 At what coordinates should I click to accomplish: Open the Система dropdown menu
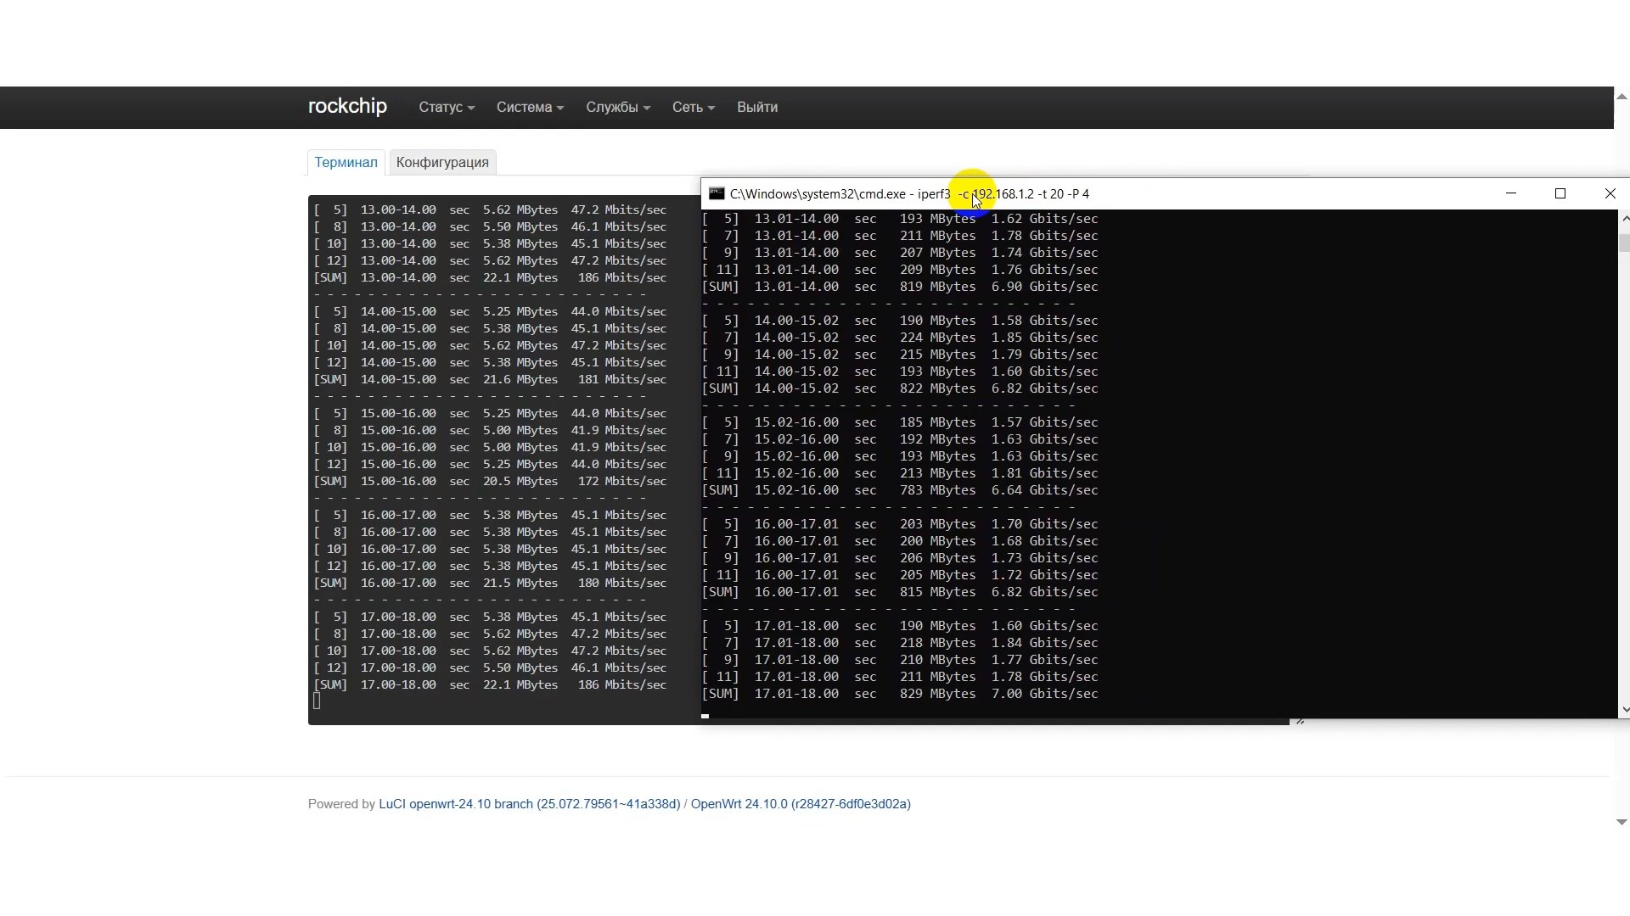point(530,107)
